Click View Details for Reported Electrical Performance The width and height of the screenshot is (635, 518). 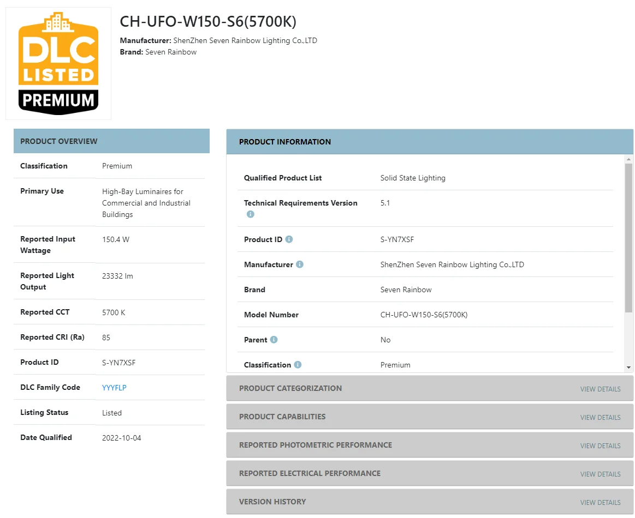click(600, 474)
